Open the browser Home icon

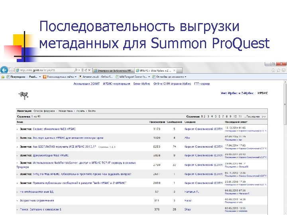[x=273, y=70]
